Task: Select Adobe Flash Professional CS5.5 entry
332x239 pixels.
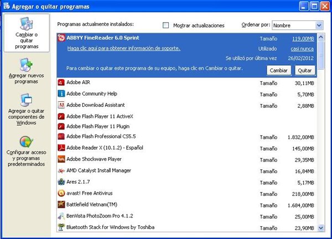Action: pyautogui.click(x=101, y=137)
